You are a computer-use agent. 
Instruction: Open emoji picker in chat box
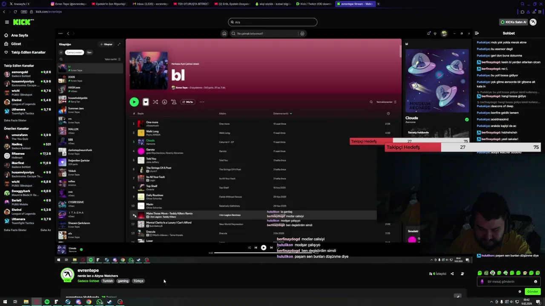536,281
